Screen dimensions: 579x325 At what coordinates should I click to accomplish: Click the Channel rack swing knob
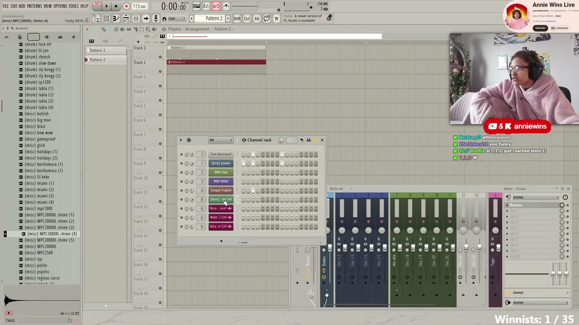[x=281, y=140]
